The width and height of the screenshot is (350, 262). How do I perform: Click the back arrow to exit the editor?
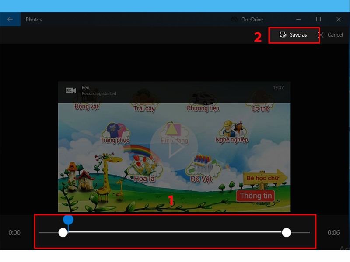pos(10,19)
